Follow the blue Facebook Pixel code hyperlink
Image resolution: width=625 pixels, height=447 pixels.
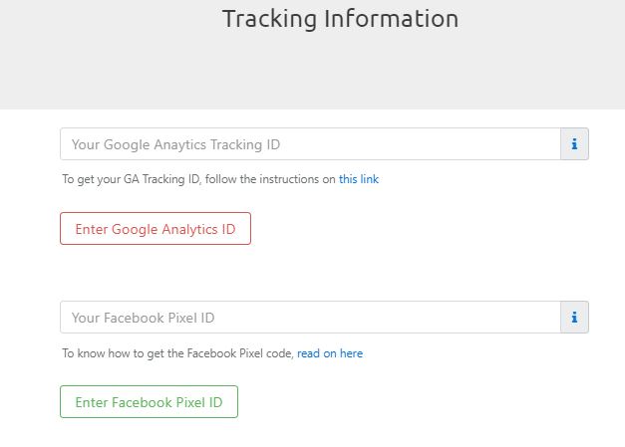[x=330, y=353]
